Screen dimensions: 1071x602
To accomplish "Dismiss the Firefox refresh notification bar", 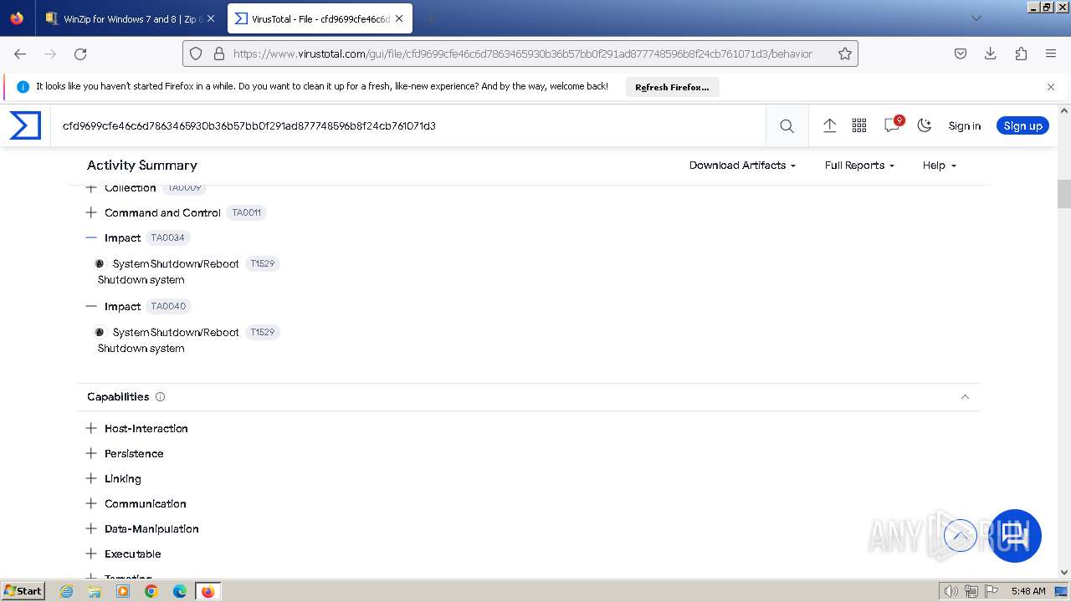I will (x=1051, y=86).
